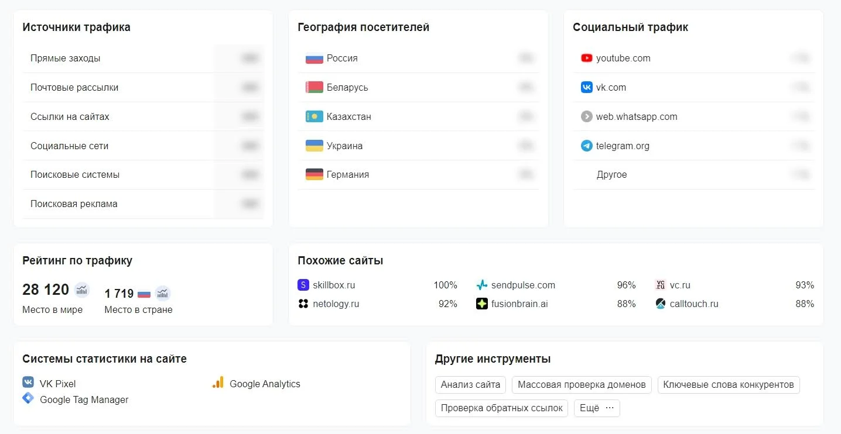Open the calltouch.ru similar site link
This screenshot has height=434, width=841.
pyautogui.click(x=694, y=304)
